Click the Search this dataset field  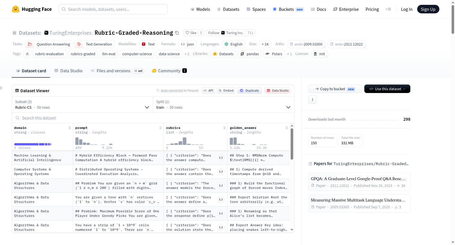click(x=153, y=118)
